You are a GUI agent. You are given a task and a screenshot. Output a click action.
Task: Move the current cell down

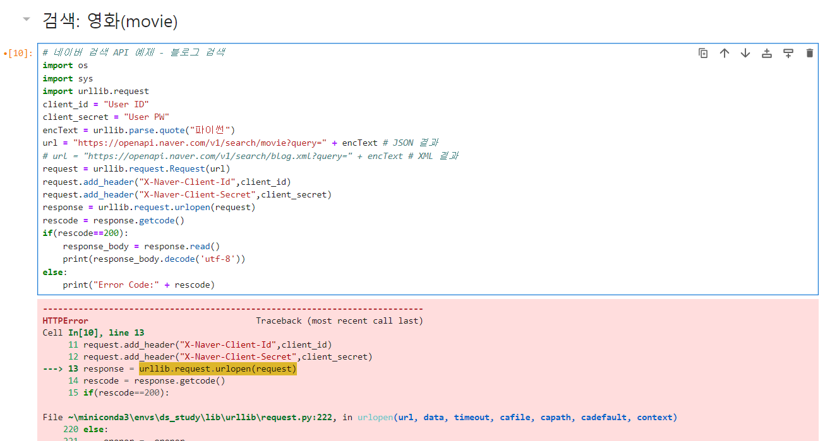745,53
